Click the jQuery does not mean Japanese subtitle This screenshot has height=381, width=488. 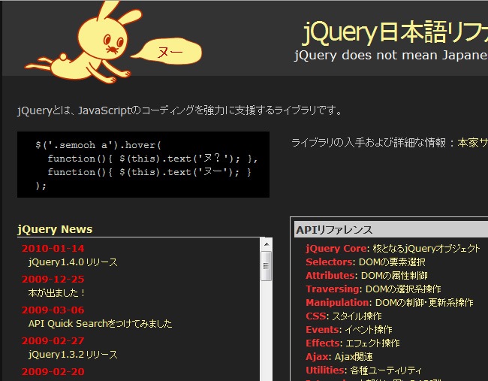390,56
